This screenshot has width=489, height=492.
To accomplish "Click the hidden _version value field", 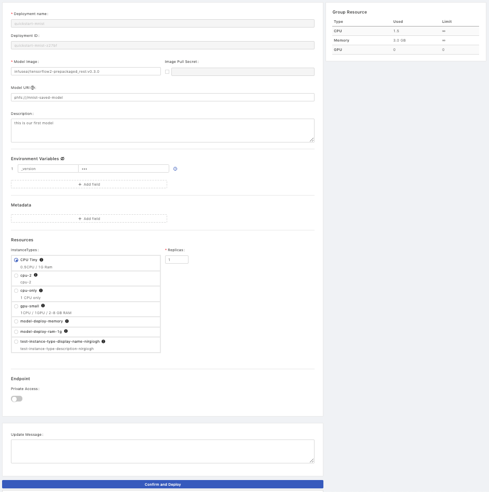I will tap(124, 169).
